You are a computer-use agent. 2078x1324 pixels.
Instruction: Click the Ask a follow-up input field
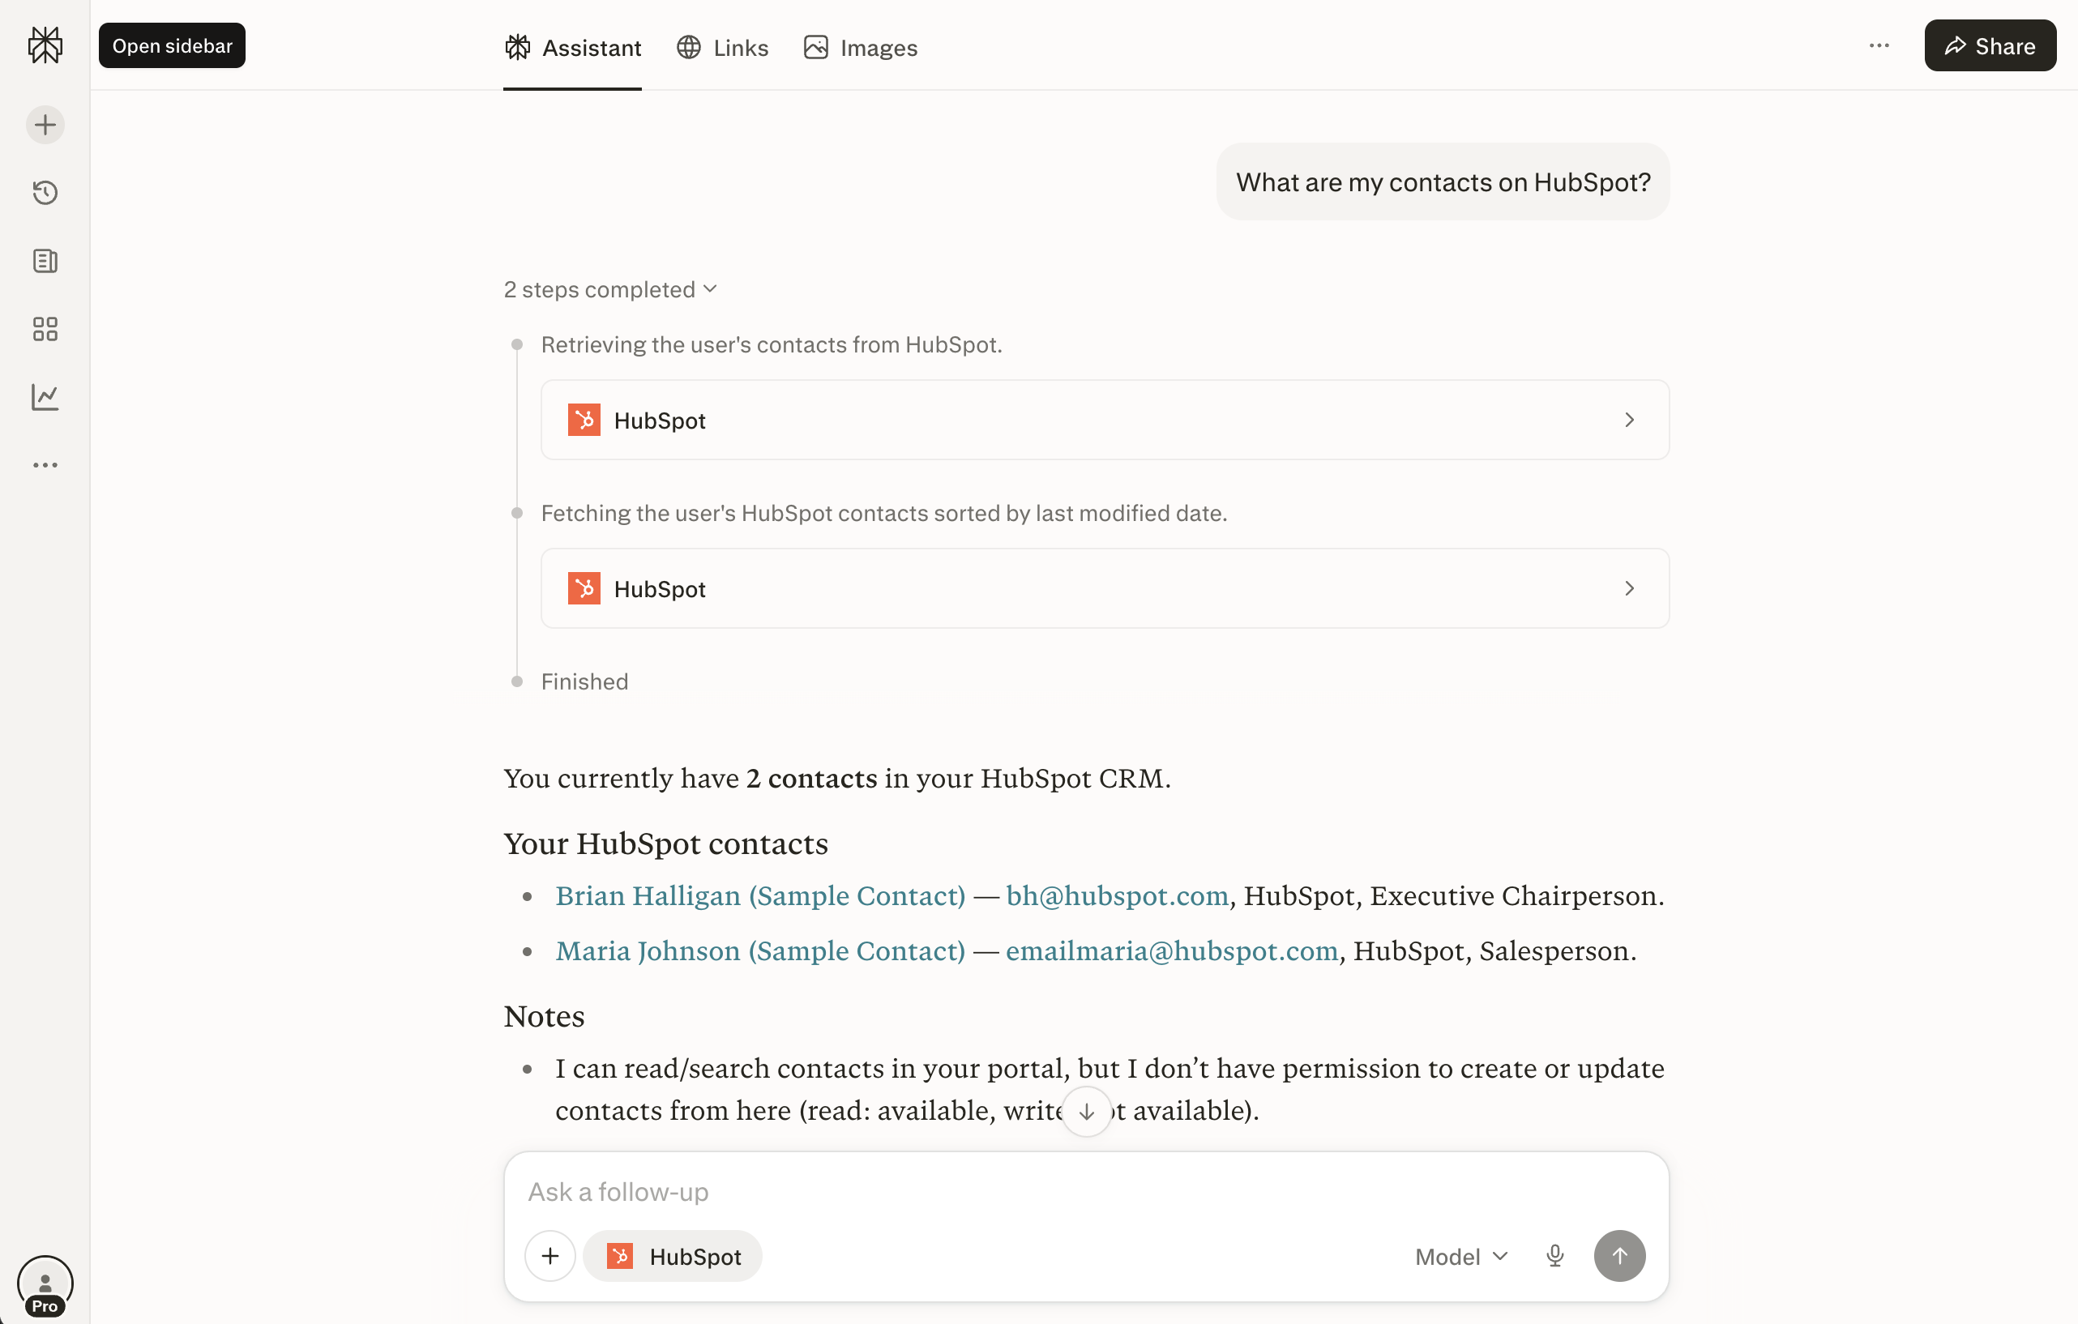coord(1087,1191)
